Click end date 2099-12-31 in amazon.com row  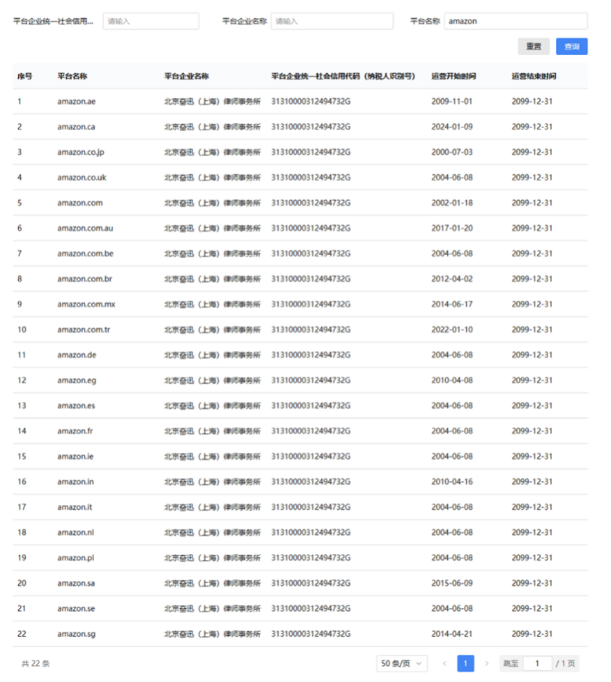click(532, 203)
